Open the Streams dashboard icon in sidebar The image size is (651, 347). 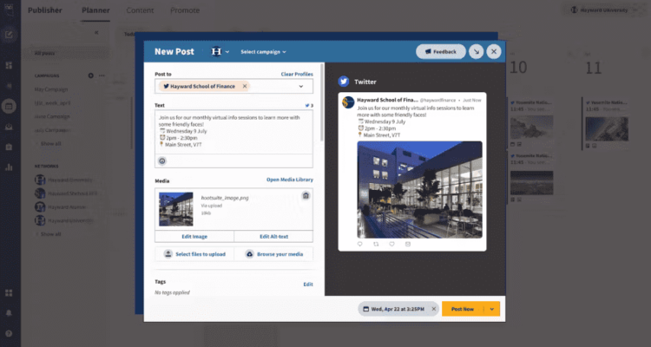9,66
